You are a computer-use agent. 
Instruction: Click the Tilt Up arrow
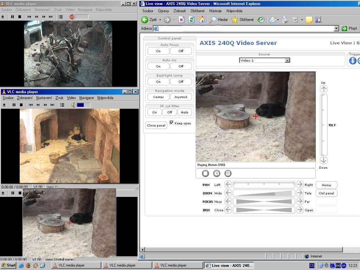pos(323,89)
